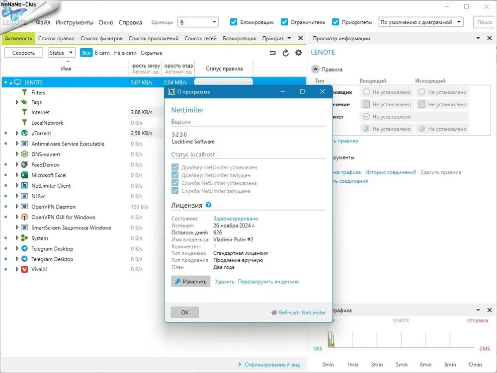The width and height of the screenshot is (497, 373).
Task: Click the Поиск search field
Action: point(485,22)
